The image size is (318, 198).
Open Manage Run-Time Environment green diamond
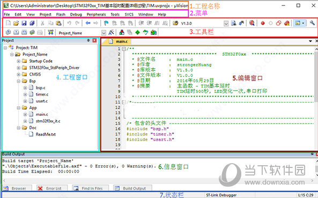[x=137, y=32]
